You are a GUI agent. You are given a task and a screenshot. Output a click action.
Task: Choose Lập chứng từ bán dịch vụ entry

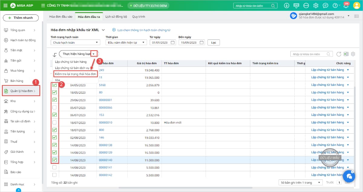click(72, 68)
